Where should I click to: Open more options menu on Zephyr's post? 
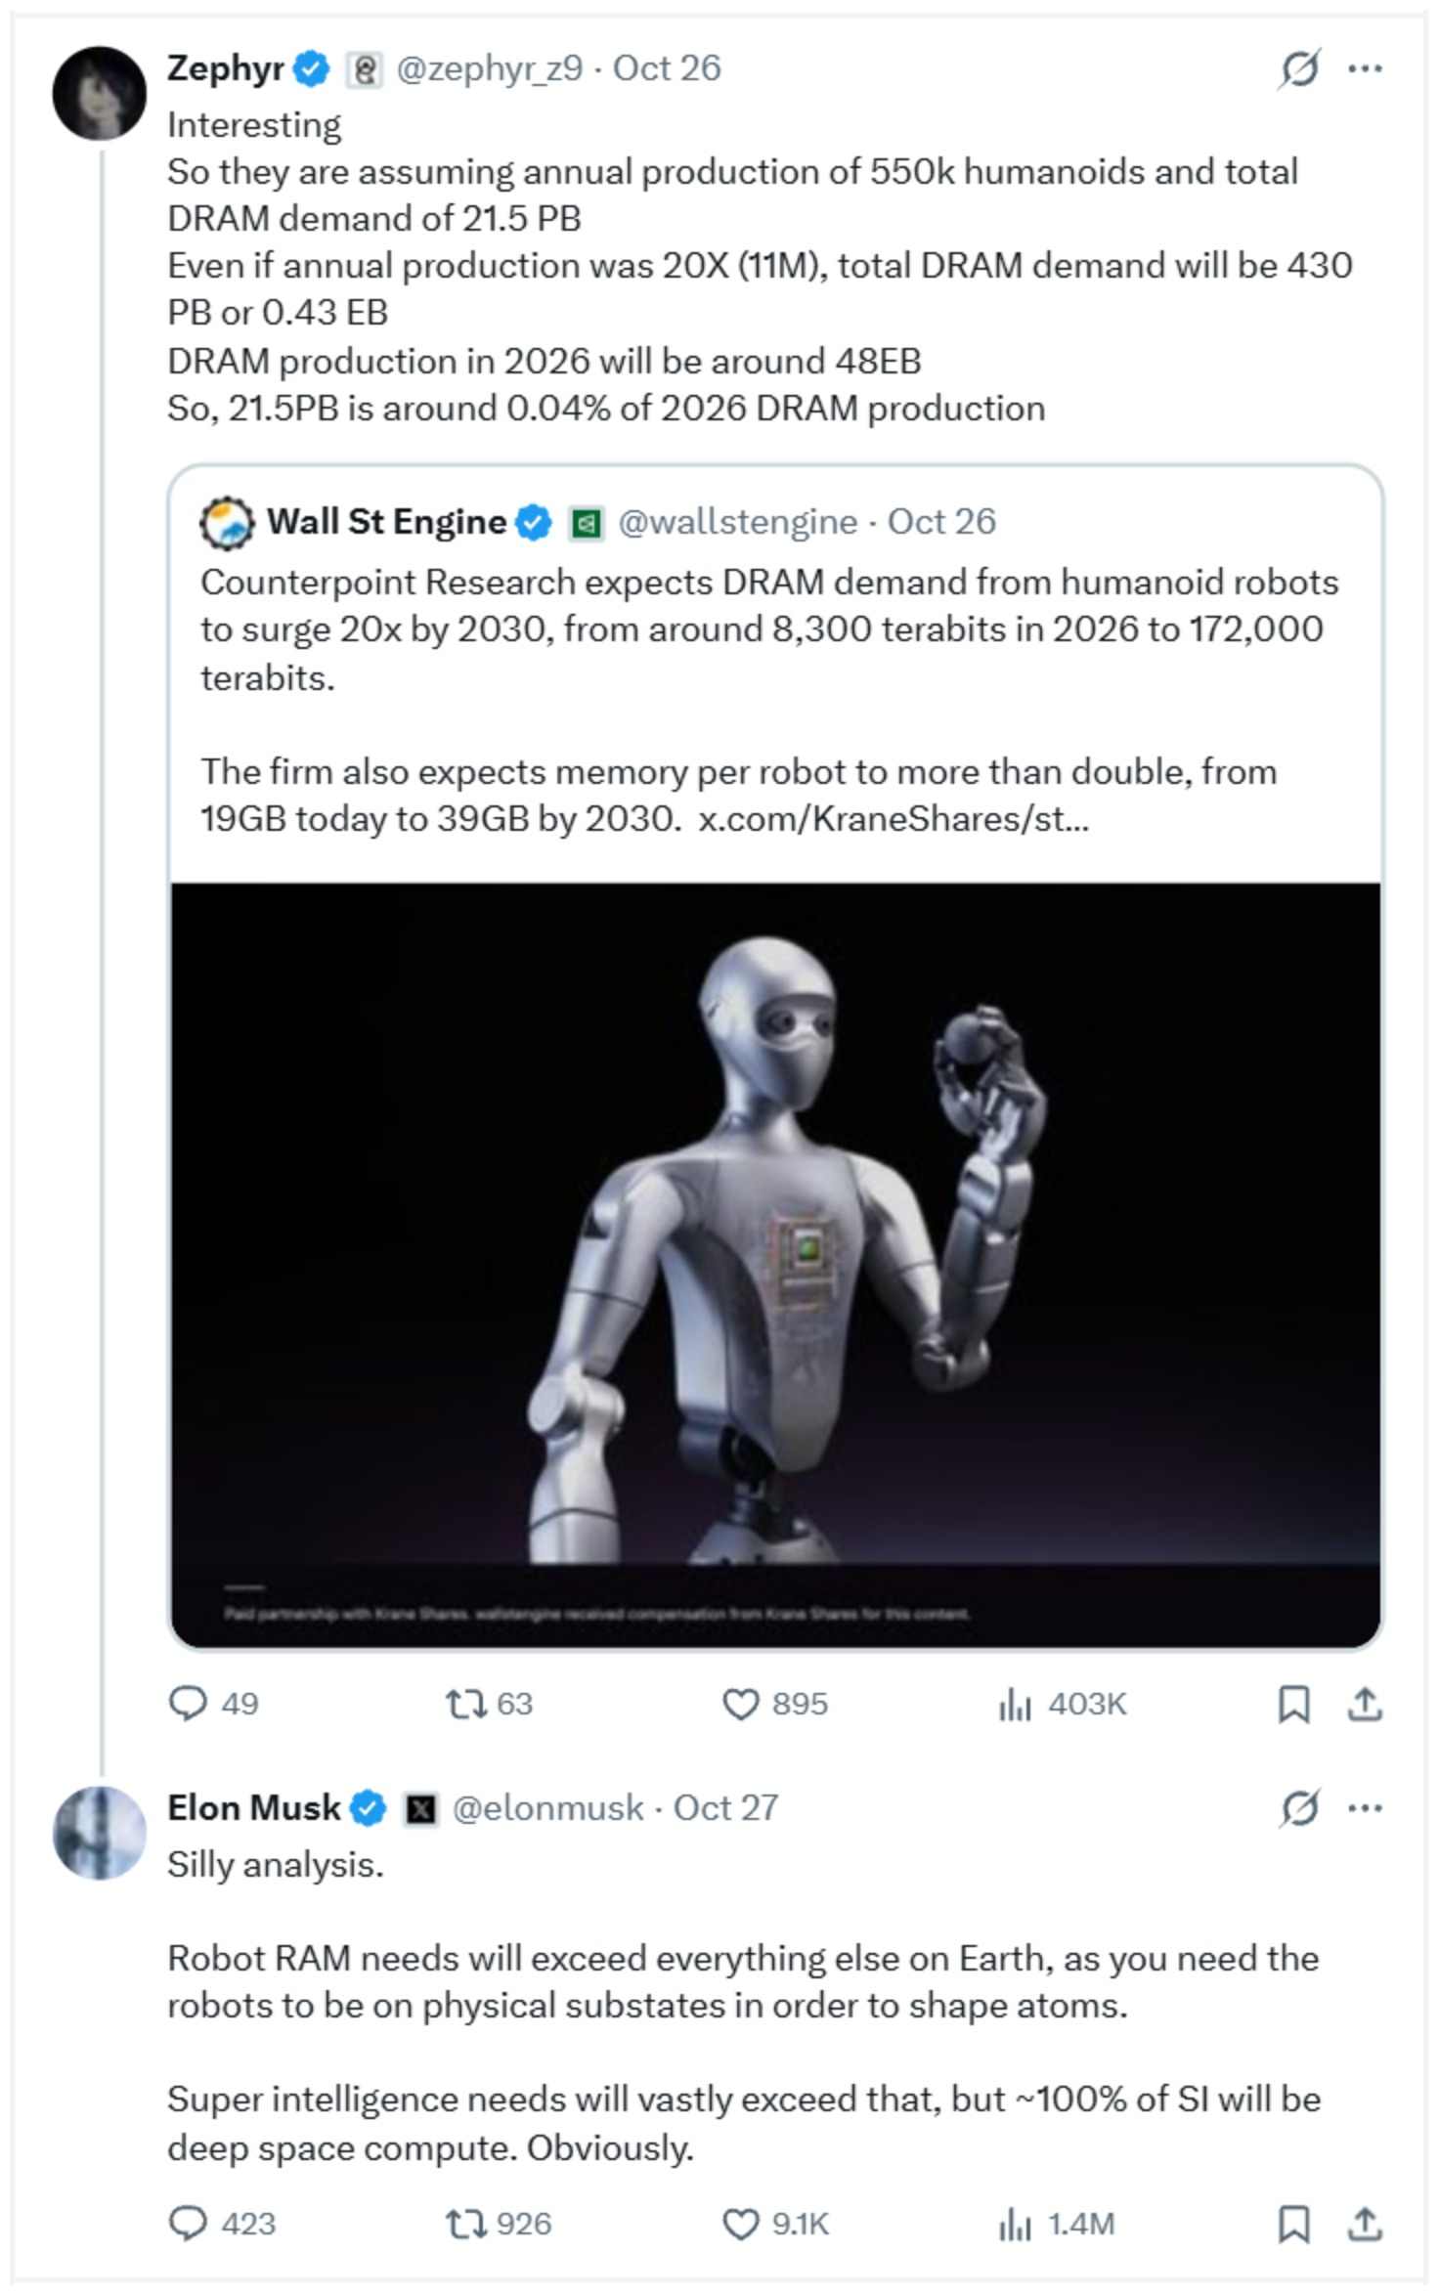(x=1365, y=68)
